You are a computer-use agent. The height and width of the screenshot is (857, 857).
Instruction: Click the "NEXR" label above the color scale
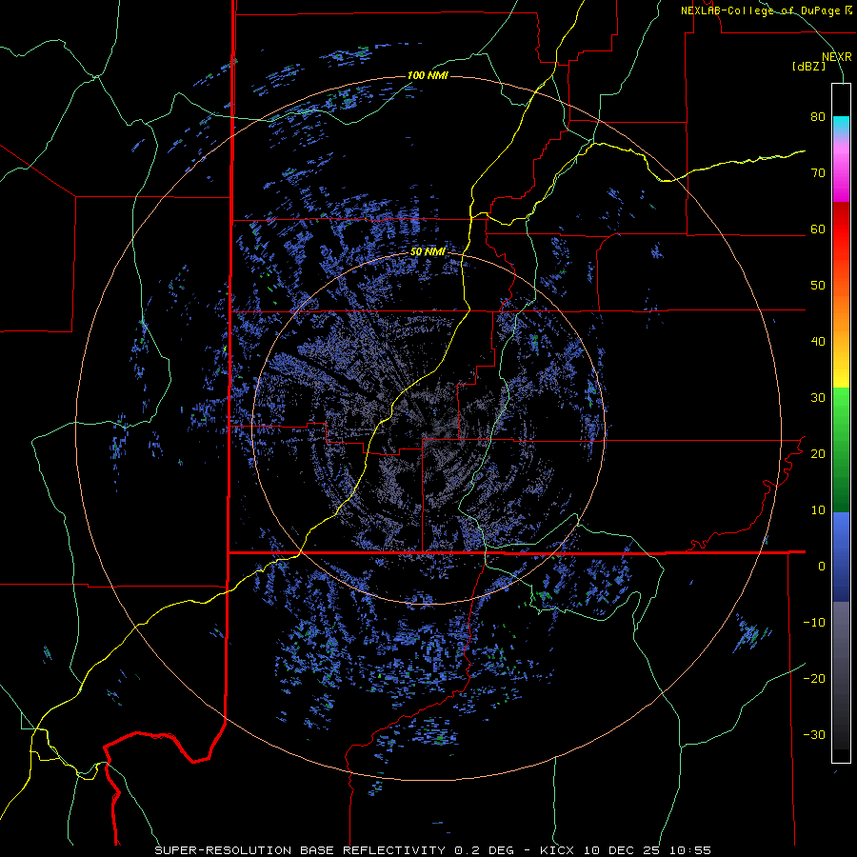click(x=837, y=57)
